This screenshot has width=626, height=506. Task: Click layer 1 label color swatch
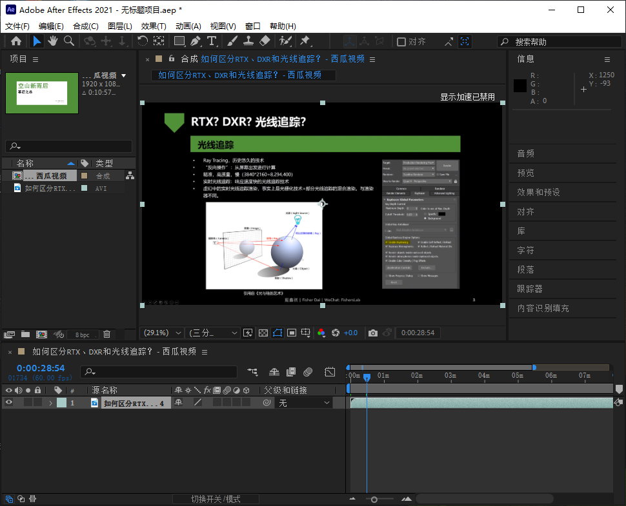pyautogui.click(x=61, y=403)
